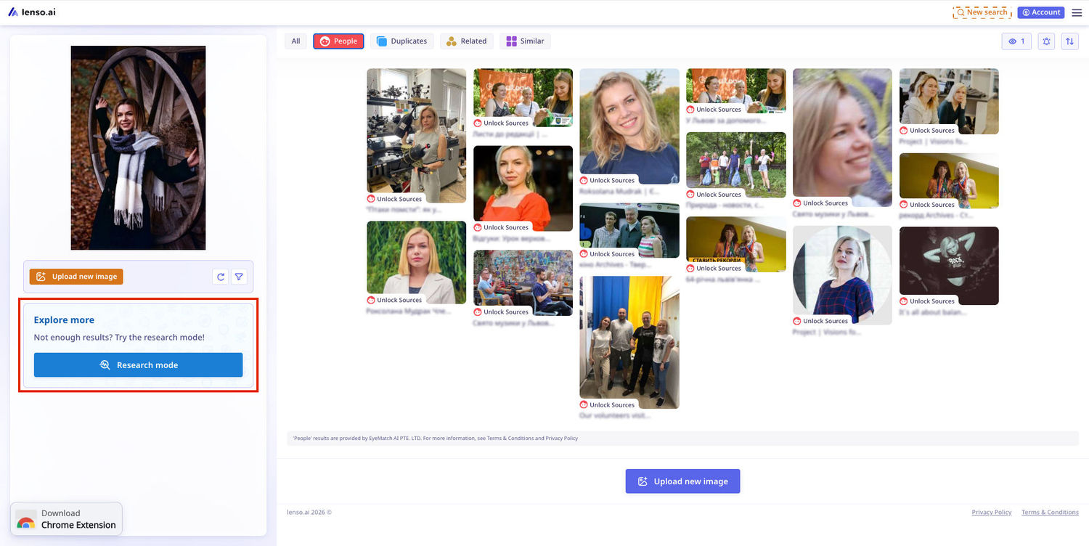
Task: Change result sorting with the arrows icon
Action: (x=1069, y=41)
